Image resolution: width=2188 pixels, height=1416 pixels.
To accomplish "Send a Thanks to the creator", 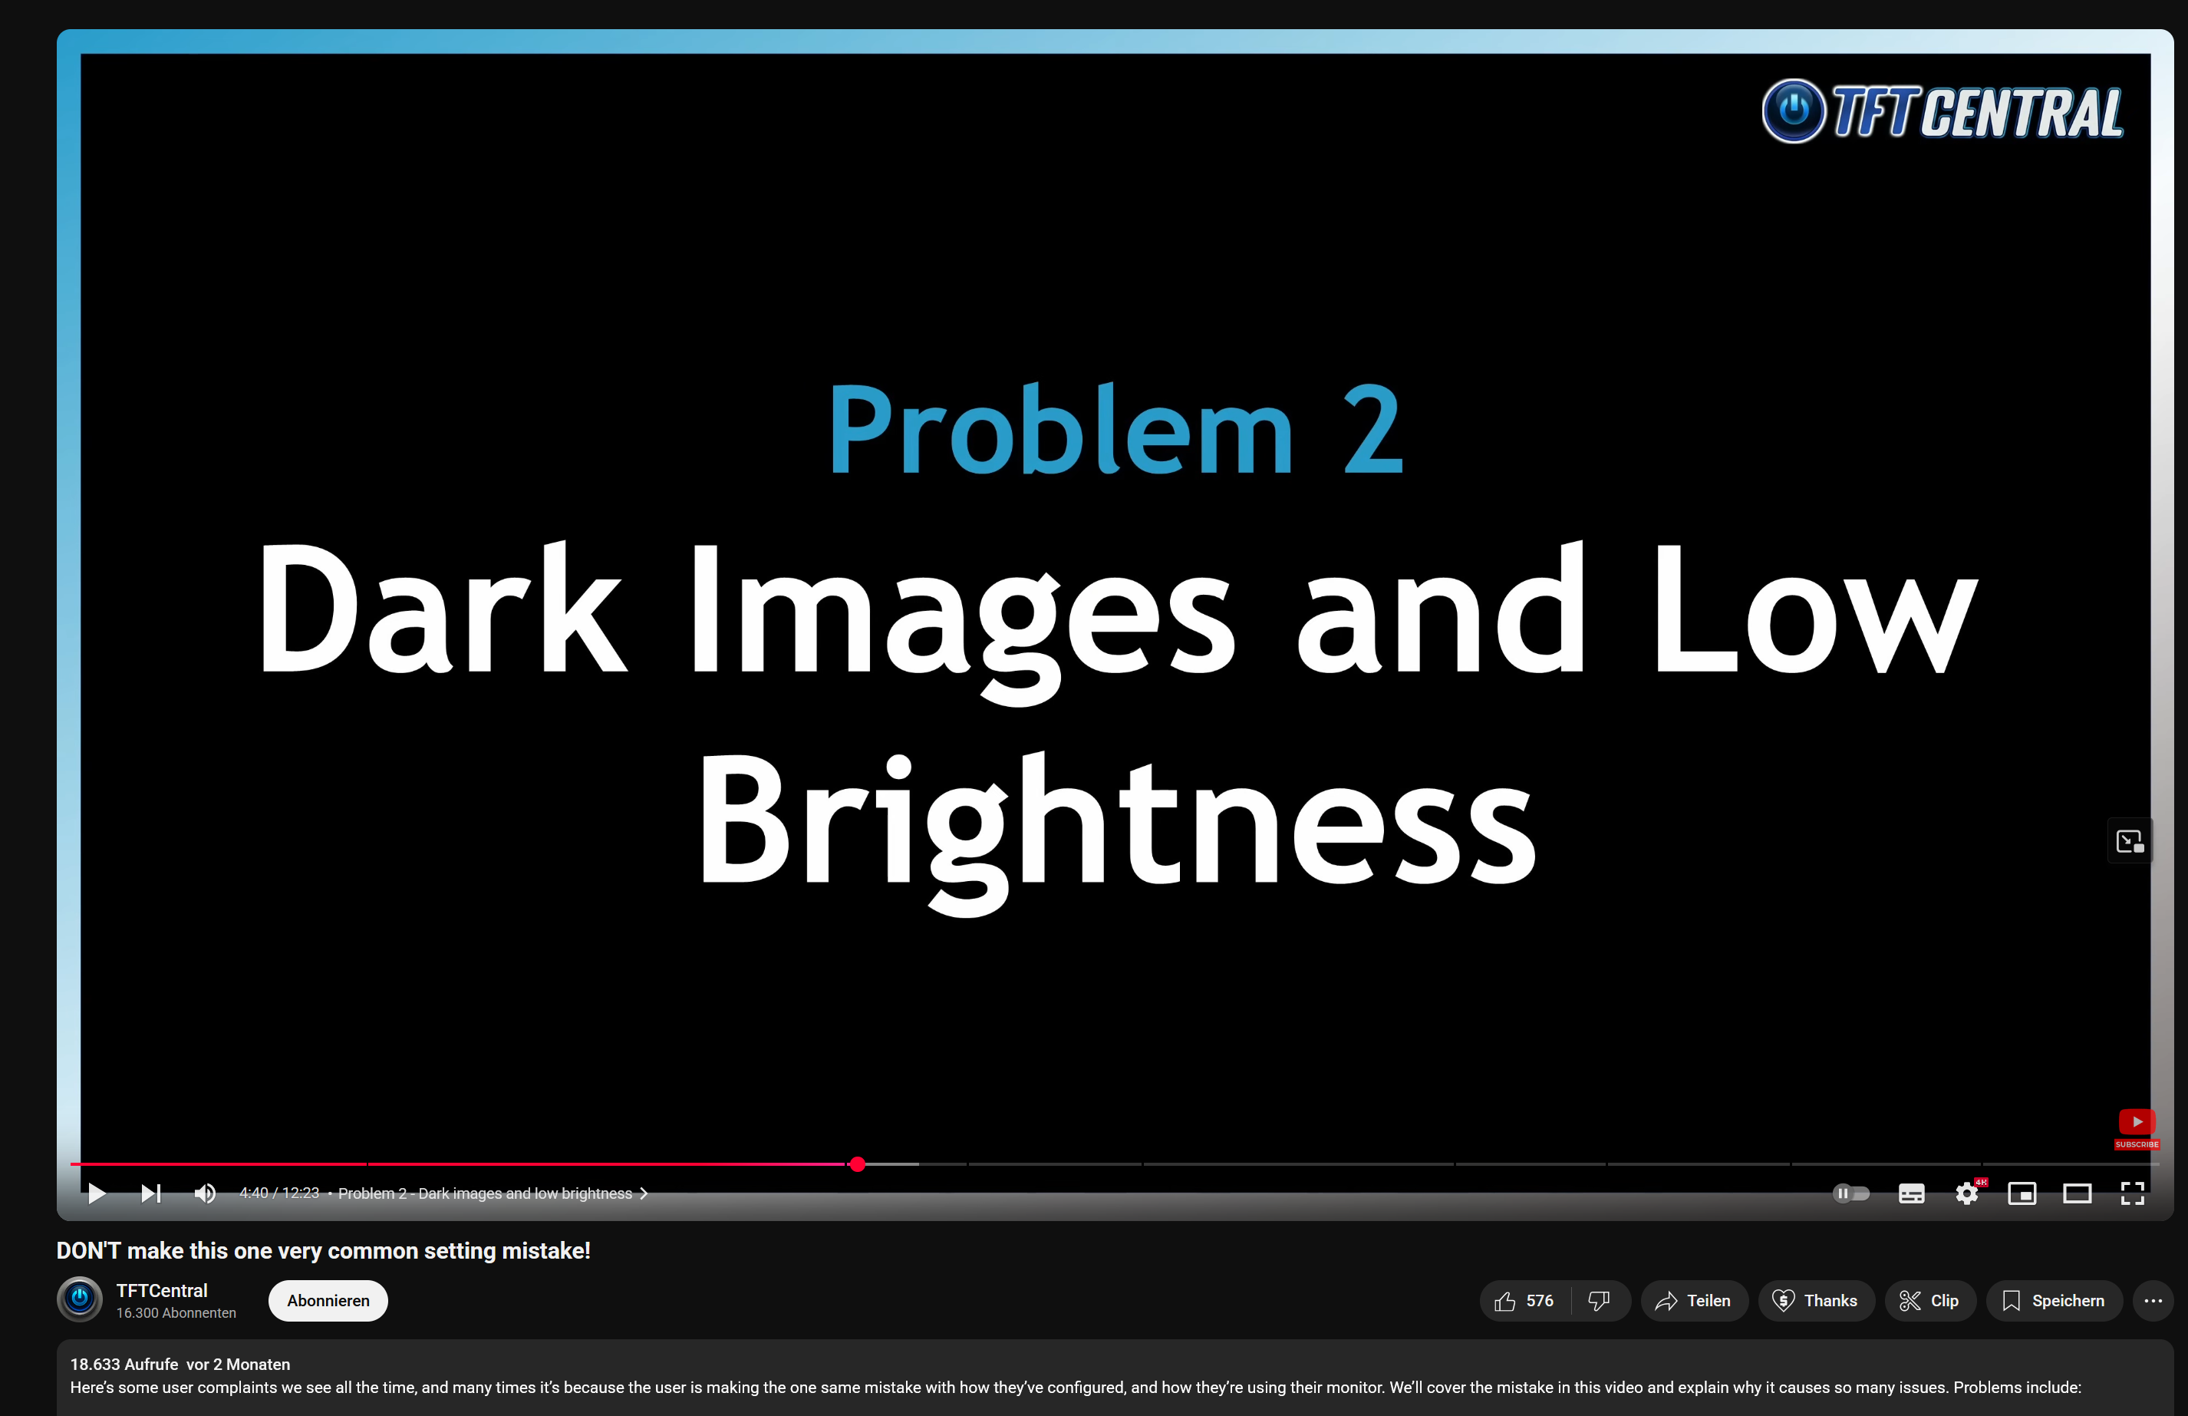I will [x=1815, y=1301].
